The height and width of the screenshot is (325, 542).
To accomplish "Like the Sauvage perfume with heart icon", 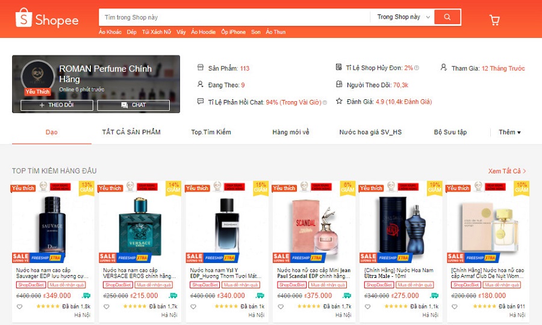I will tap(20, 306).
